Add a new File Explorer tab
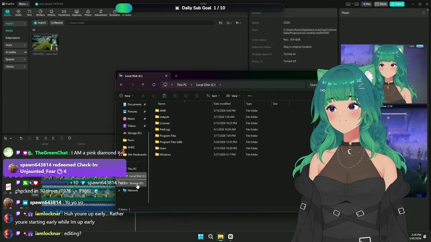The width and height of the screenshot is (431, 242). (x=176, y=76)
